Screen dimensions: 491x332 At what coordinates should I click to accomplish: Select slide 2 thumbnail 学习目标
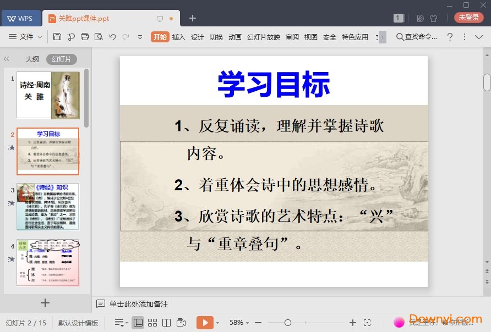pos(48,151)
